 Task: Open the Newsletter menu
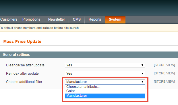[x=57, y=19]
